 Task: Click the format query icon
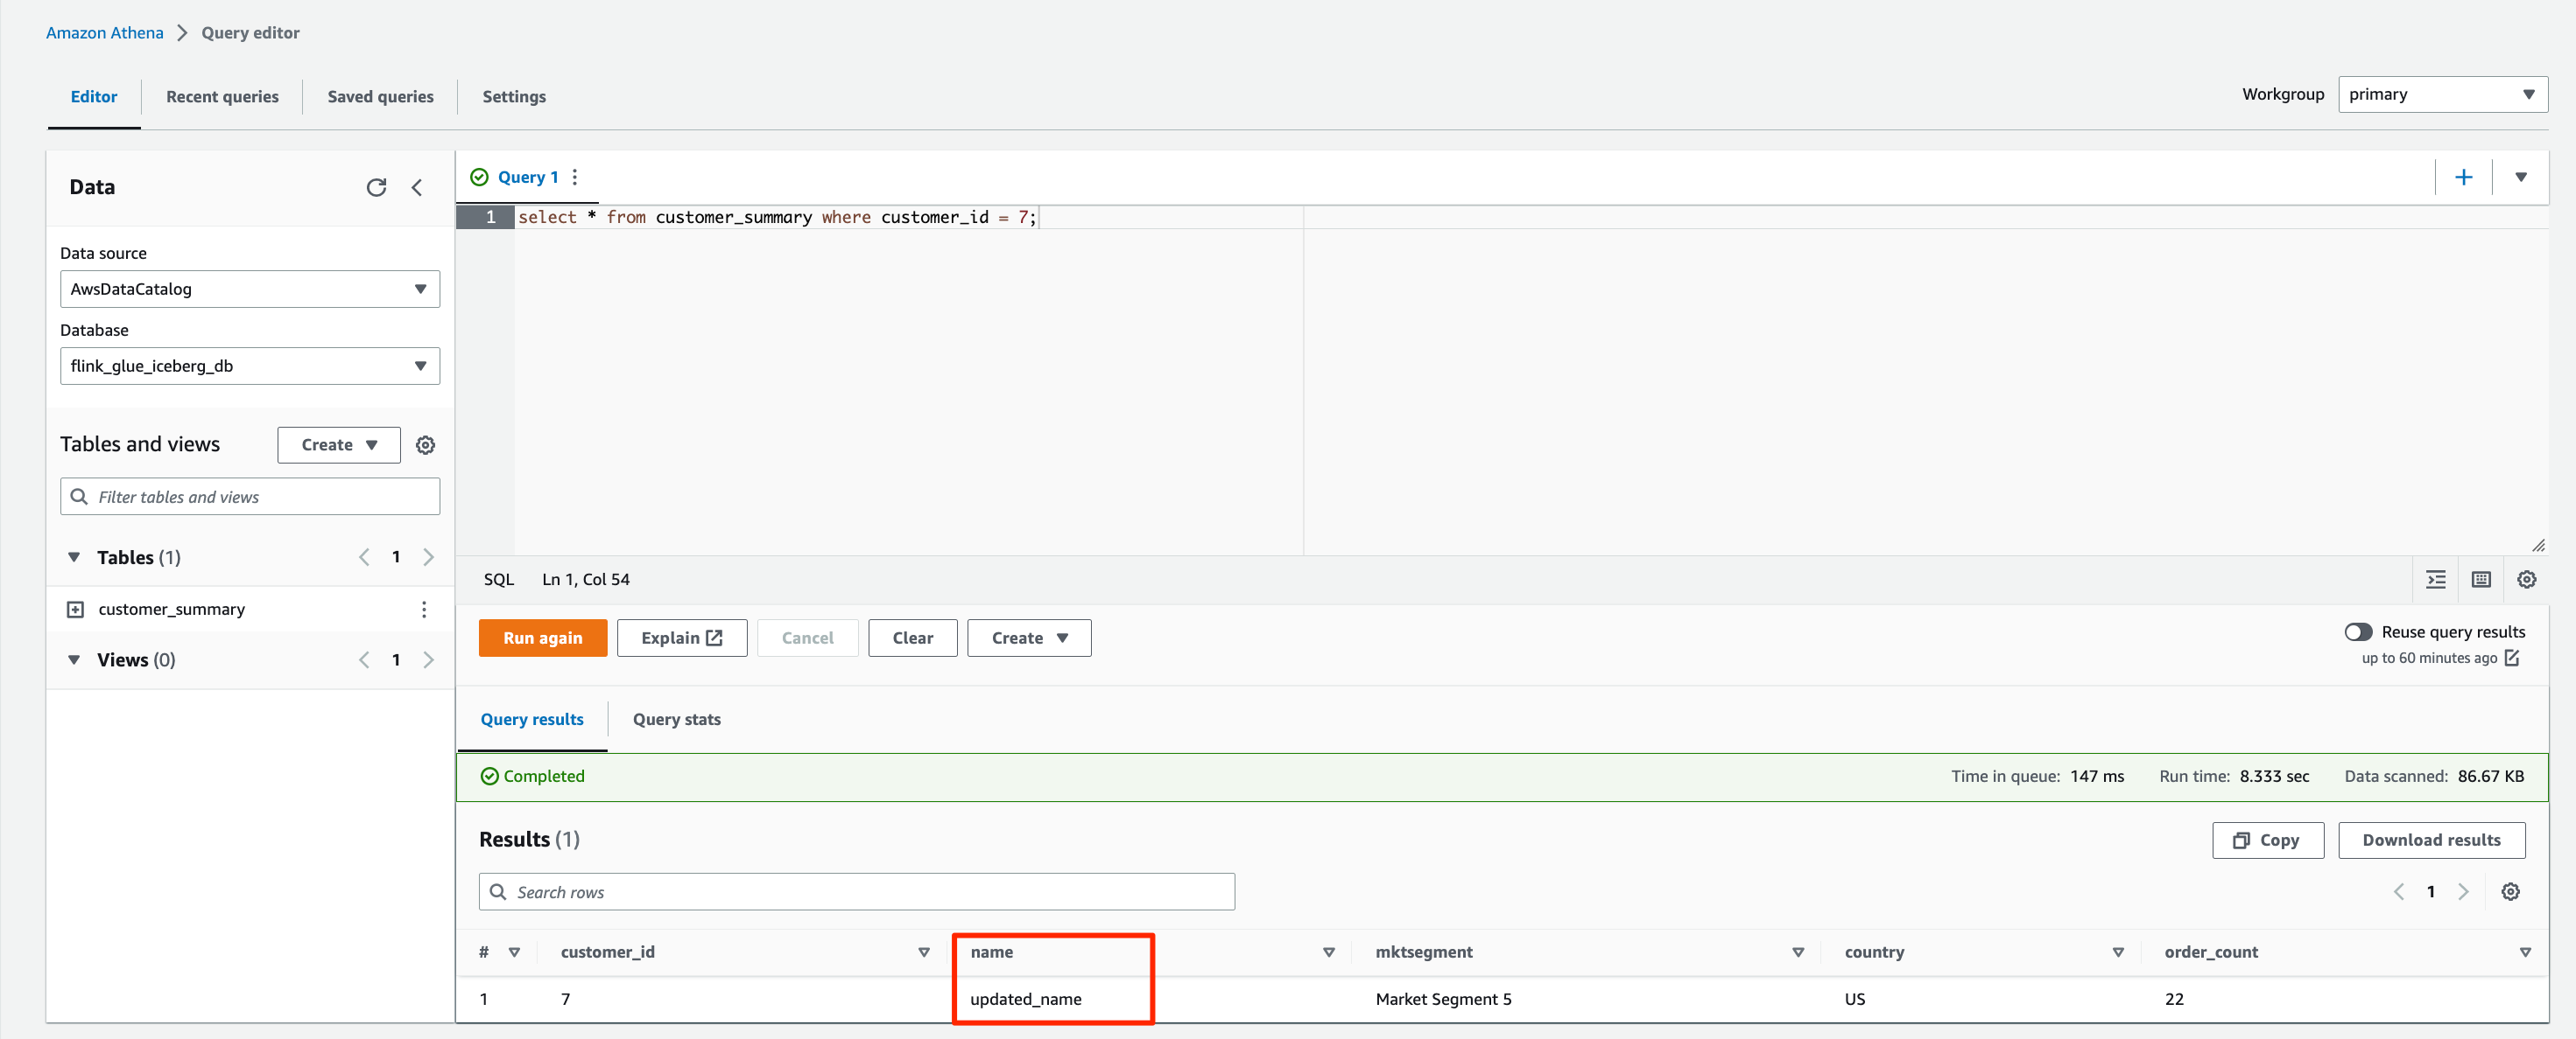tap(2435, 580)
